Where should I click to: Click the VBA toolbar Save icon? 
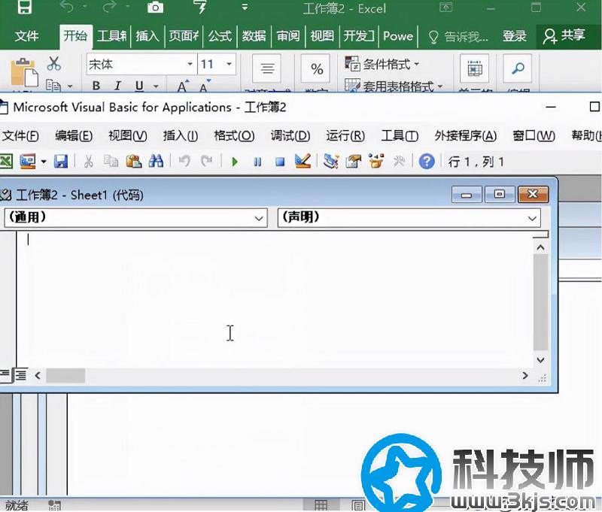[61, 162]
